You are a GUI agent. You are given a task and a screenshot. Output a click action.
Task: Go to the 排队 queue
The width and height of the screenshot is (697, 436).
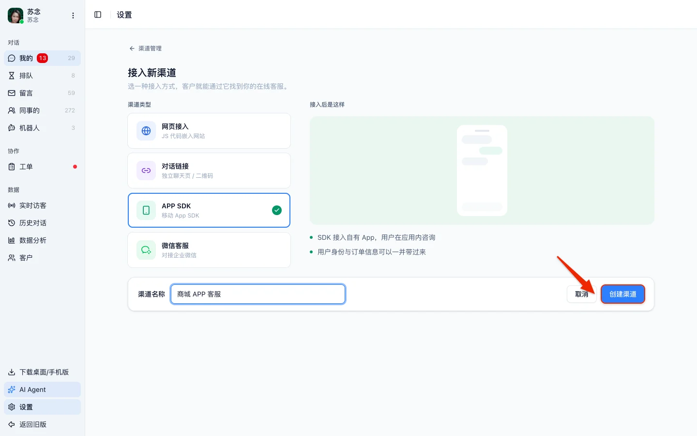coord(42,76)
